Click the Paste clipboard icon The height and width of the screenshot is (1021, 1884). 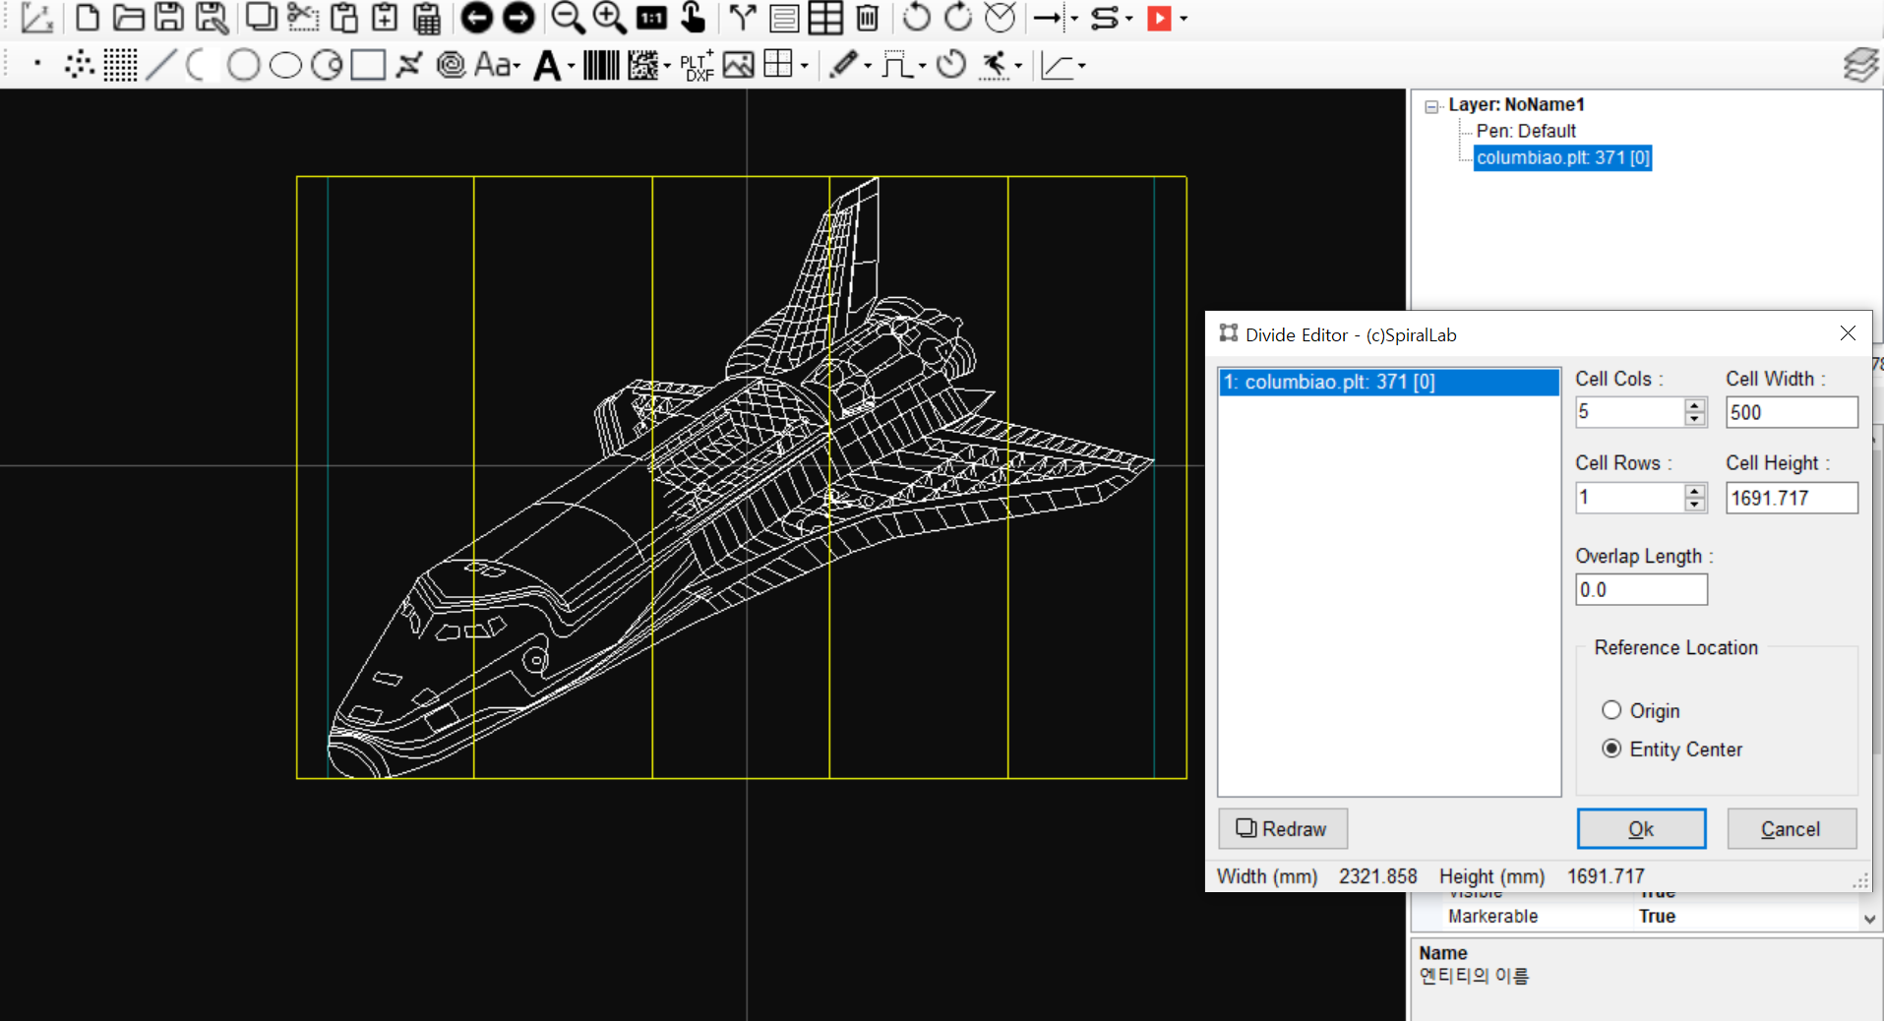pos(344,18)
